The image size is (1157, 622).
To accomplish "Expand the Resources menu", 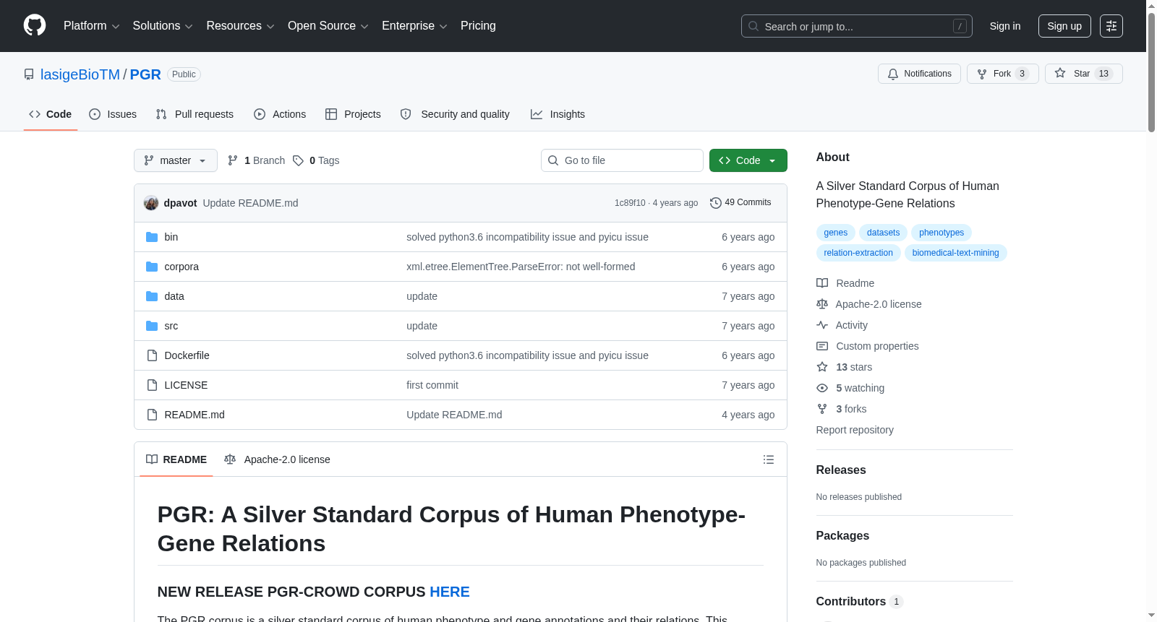I will point(240,26).
